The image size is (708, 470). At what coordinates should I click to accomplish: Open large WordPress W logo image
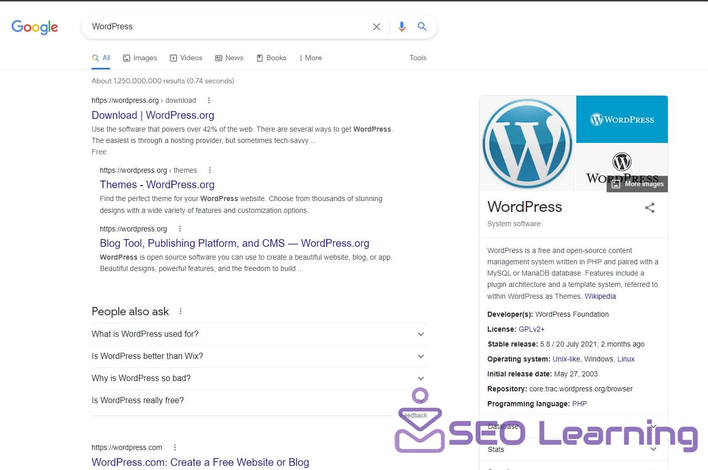[527, 143]
